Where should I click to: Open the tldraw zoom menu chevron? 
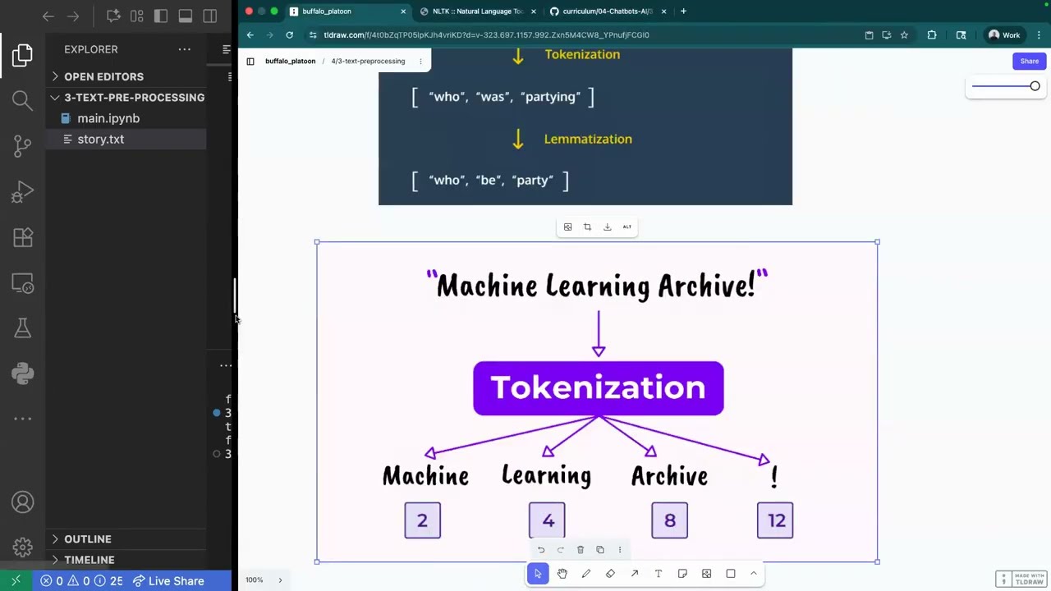[280, 580]
